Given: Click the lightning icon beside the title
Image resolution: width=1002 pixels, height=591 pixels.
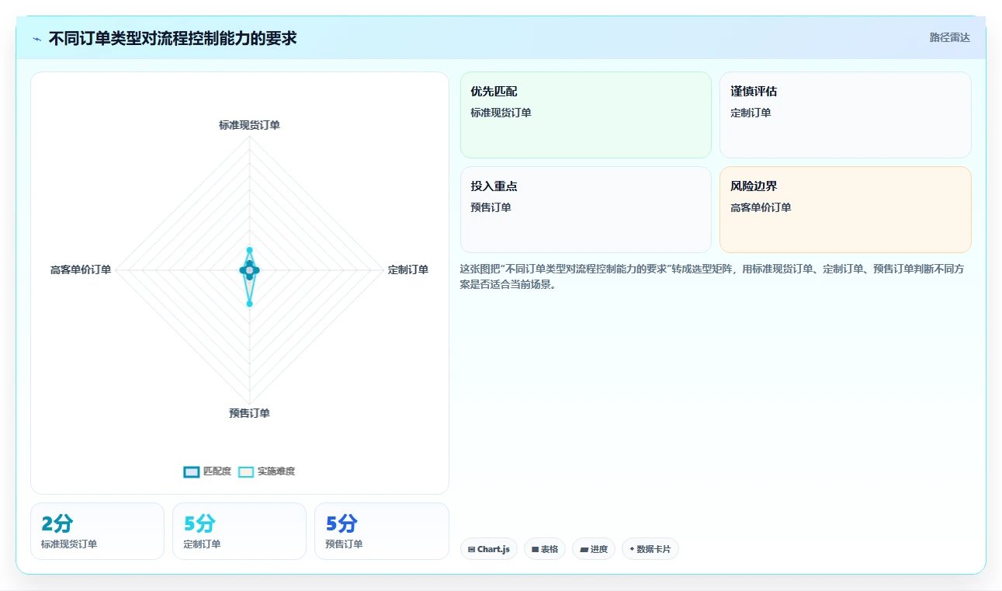Looking at the screenshot, I should [37, 39].
